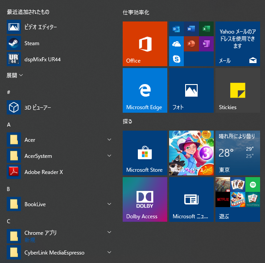
Task: Click the AcerSystem folder icon
Action: (x=14, y=156)
